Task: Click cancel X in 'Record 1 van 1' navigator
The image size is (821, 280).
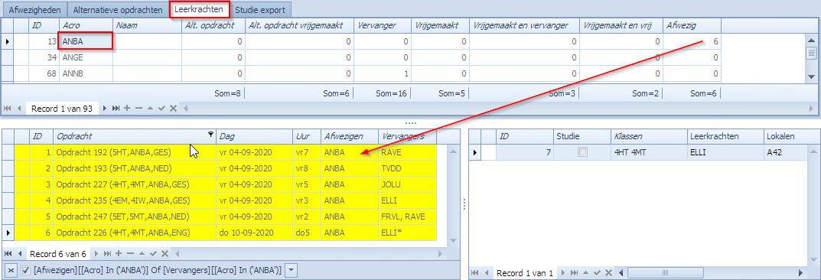Action: point(608,272)
